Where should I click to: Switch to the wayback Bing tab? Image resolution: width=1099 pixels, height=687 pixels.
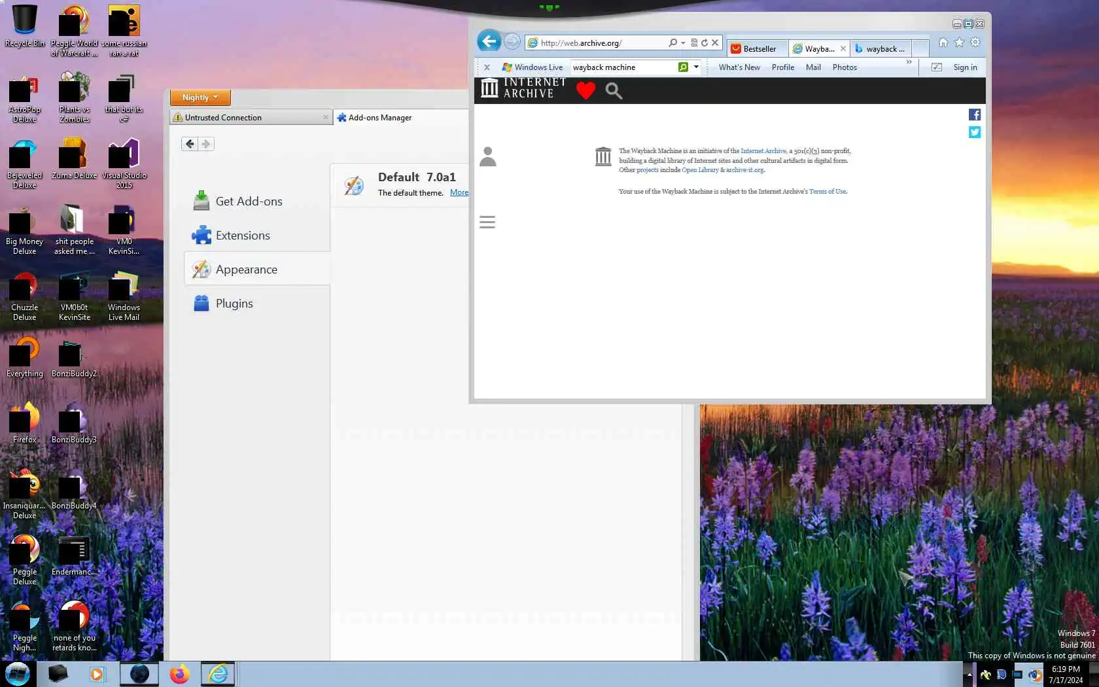click(880, 48)
